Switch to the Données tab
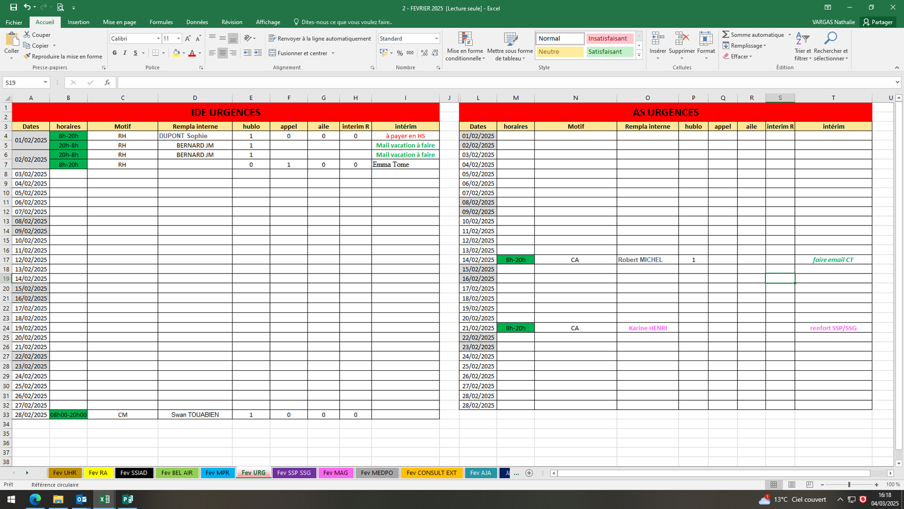 pyautogui.click(x=197, y=22)
